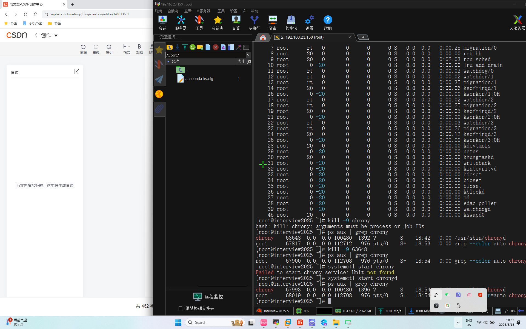Expand the /root/ path dropdown
The width and height of the screenshot is (526, 329).
click(248, 55)
